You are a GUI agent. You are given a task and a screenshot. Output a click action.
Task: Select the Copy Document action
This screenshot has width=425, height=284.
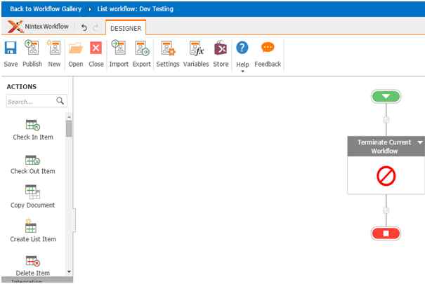point(33,196)
